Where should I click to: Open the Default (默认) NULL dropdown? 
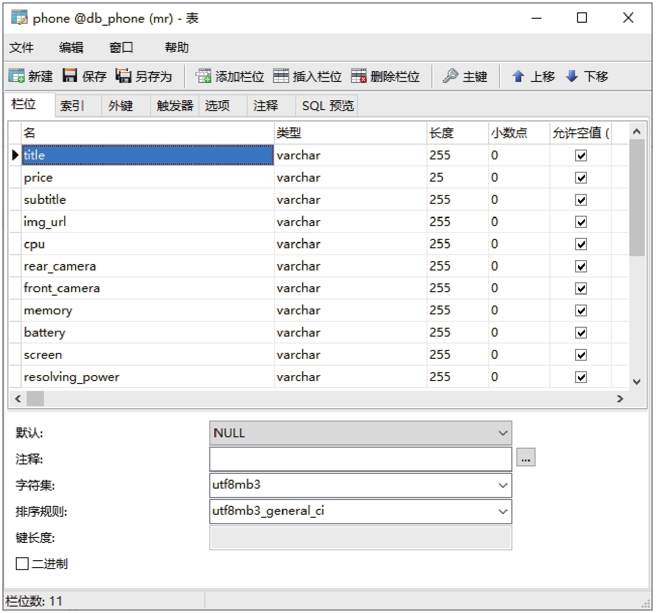[x=502, y=433]
